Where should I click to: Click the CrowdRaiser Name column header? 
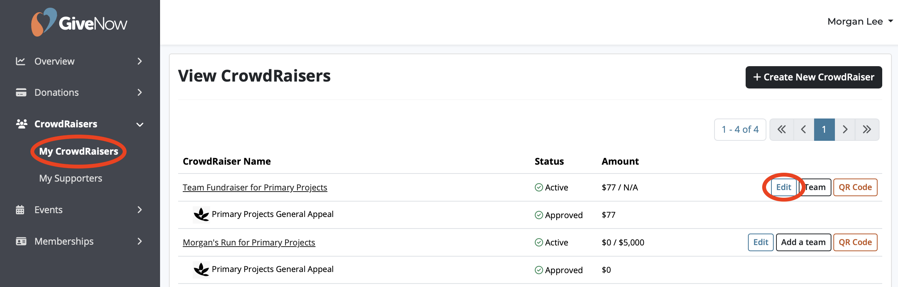click(227, 161)
